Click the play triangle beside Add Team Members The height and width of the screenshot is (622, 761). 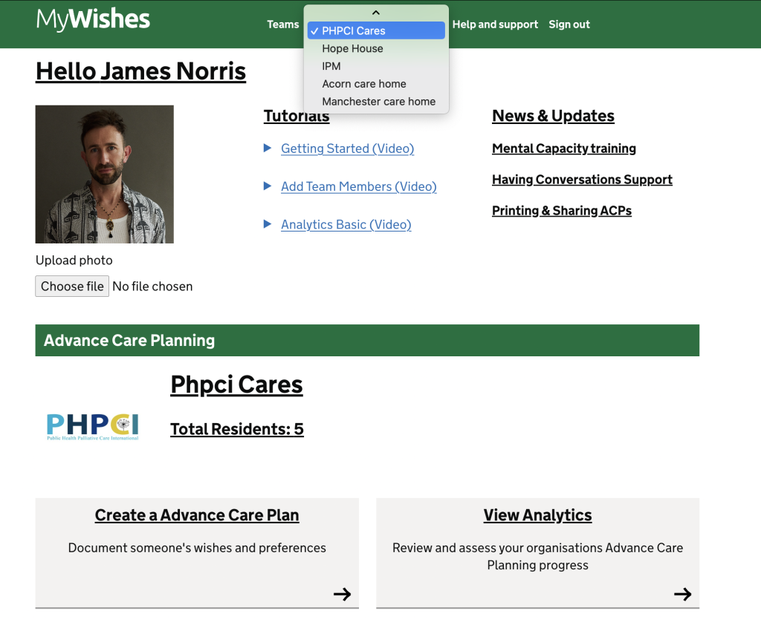click(x=268, y=186)
